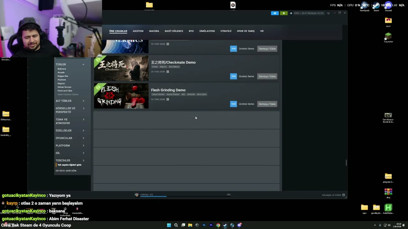Open Discord from the taskbar
This screenshot has width=408, height=229.
tap(239, 225)
